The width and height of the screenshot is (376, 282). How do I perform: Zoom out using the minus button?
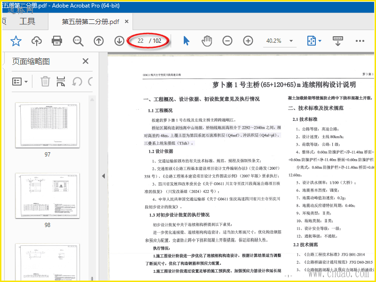point(227,41)
